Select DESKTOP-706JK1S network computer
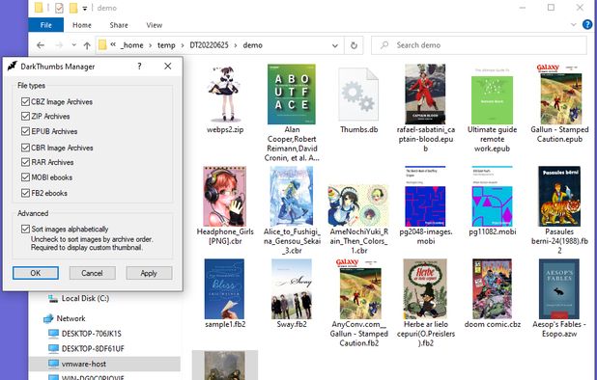This screenshot has width=597, height=380. (92, 334)
